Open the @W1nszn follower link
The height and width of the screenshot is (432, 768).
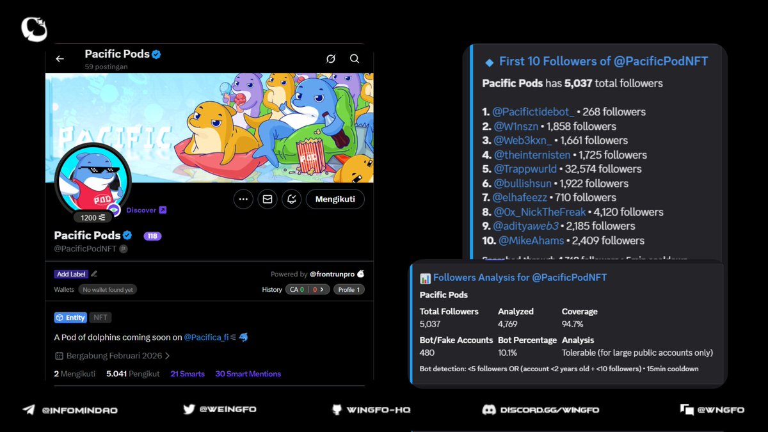516,126
